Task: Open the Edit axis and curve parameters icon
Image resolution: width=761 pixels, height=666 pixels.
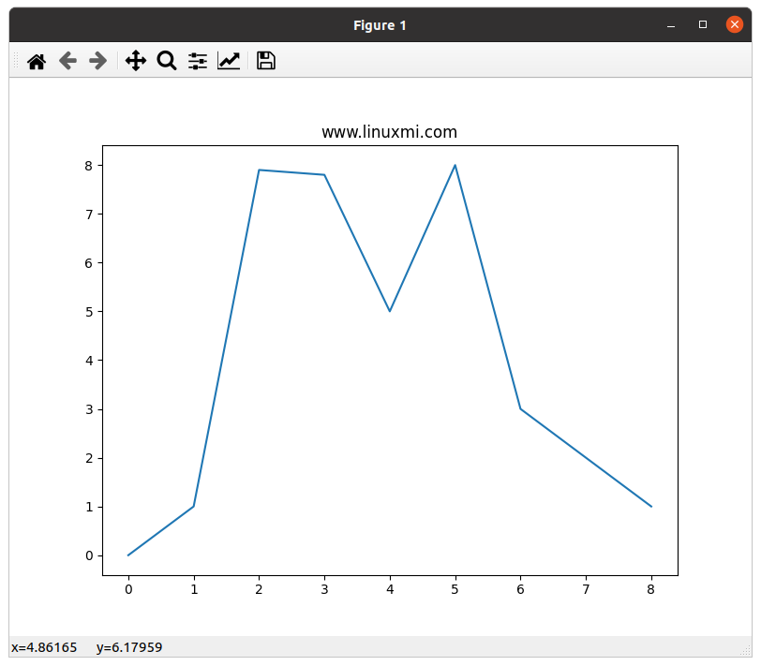Action: tap(229, 62)
